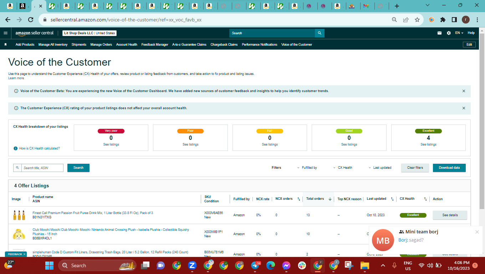Image resolution: width=485 pixels, height=274 pixels.
Task: Close the Mini team borj notification
Action: click(x=477, y=232)
